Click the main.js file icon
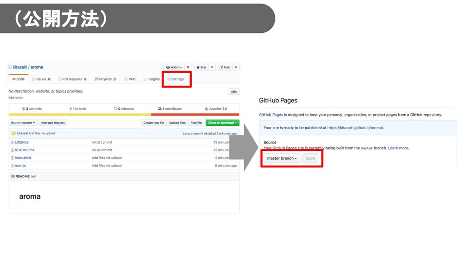Screen dimensions: 463x260 tap(12, 165)
